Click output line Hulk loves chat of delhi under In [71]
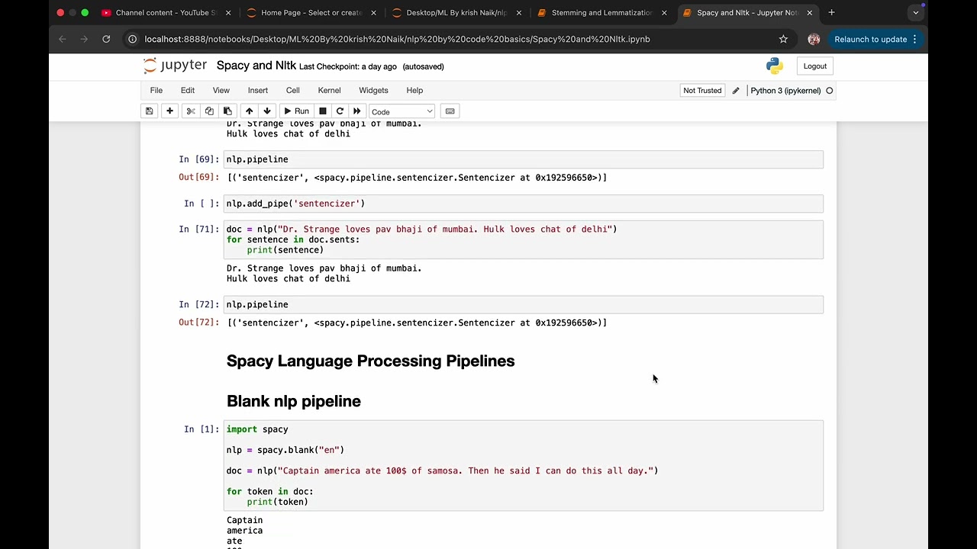 [289, 279]
